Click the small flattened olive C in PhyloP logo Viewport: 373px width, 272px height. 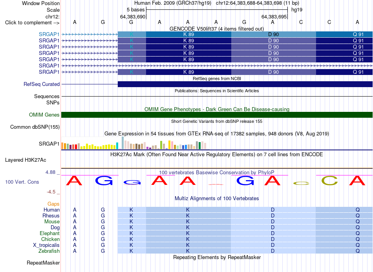pyautogui.click(x=301, y=183)
